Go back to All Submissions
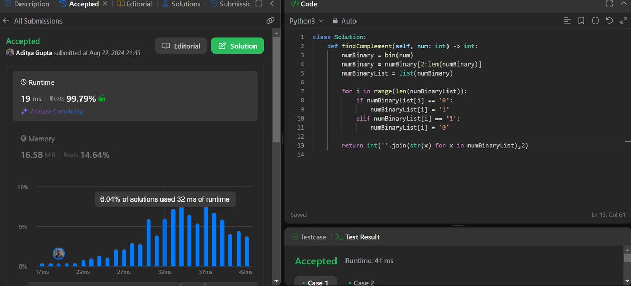This screenshot has height=286, width=631. click(33, 21)
